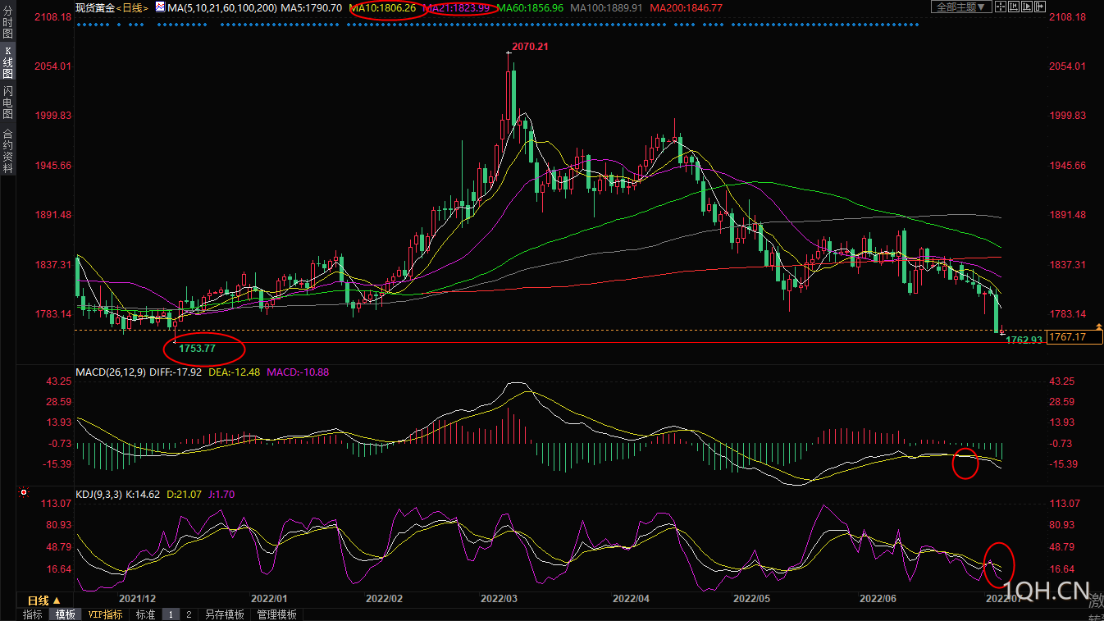Click the 2021/12 date axis label

(x=137, y=599)
